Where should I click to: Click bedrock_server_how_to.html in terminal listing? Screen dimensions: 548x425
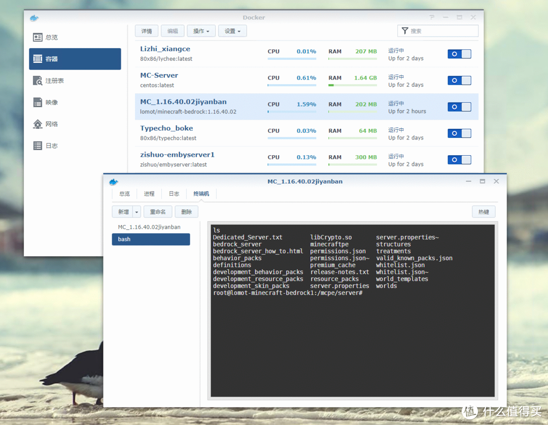[x=258, y=251]
